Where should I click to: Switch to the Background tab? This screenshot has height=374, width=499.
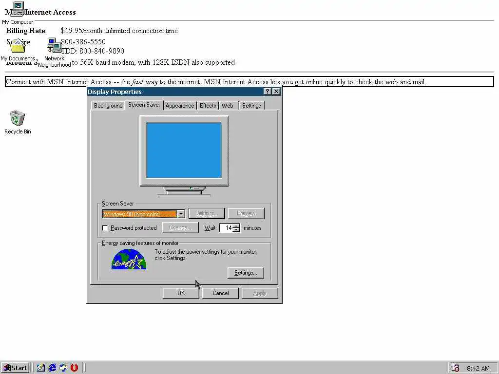[x=108, y=106]
